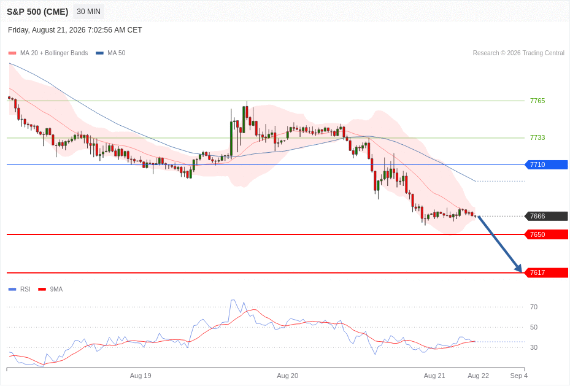Click the date line Friday, August 21, 2026
Image resolution: width=570 pixels, height=386 pixels.
75,30
